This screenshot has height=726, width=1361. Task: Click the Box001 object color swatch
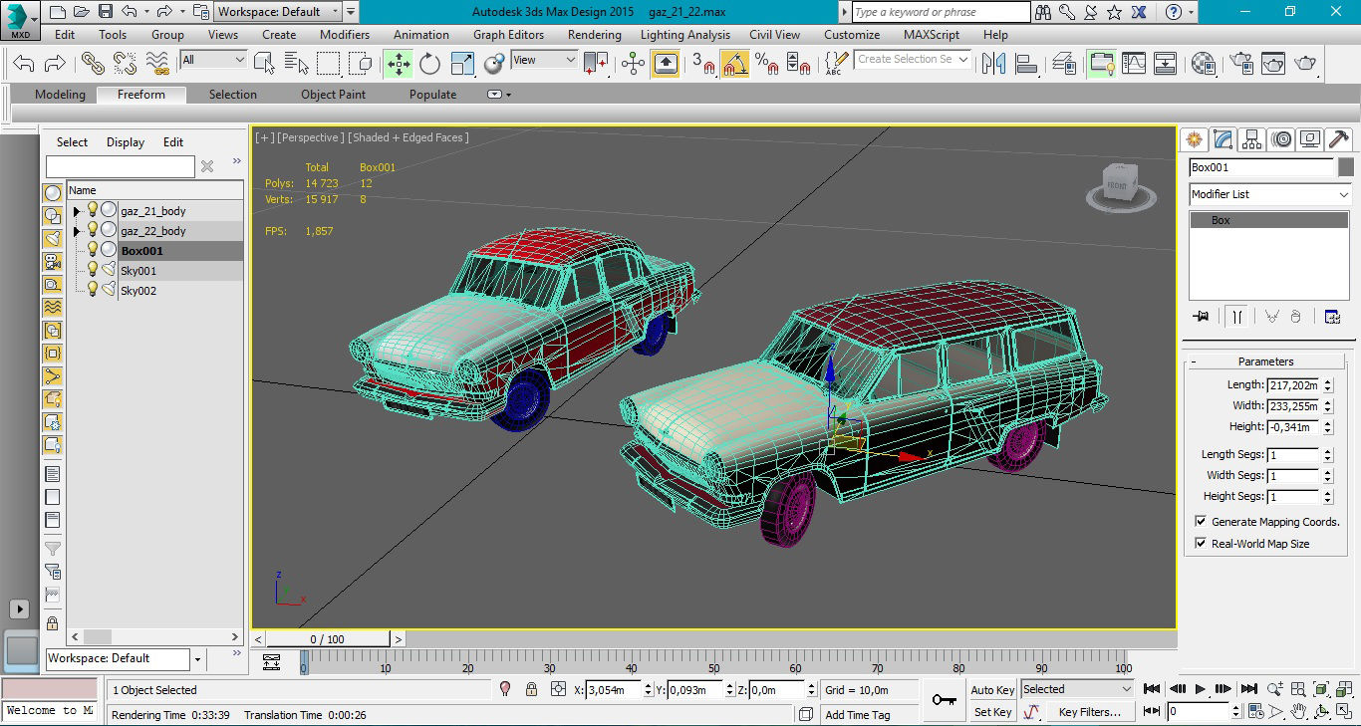click(1345, 167)
